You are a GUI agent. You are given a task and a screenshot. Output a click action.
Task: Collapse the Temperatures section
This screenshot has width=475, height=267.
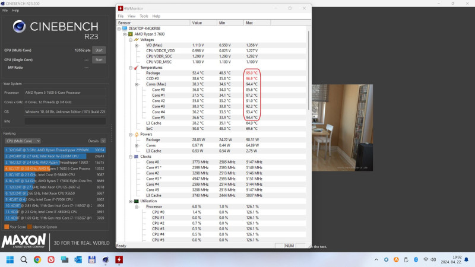pyautogui.click(x=131, y=68)
